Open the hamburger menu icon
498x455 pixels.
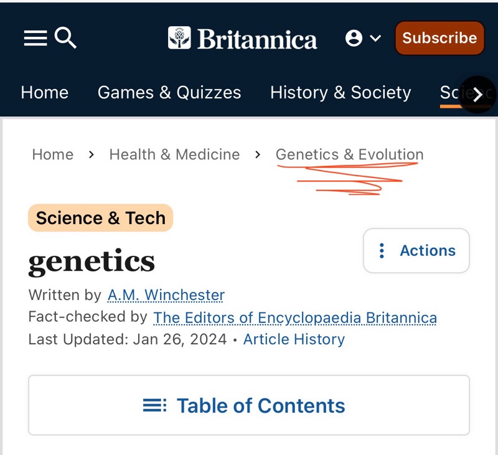pyautogui.click(x=35, y=39)
